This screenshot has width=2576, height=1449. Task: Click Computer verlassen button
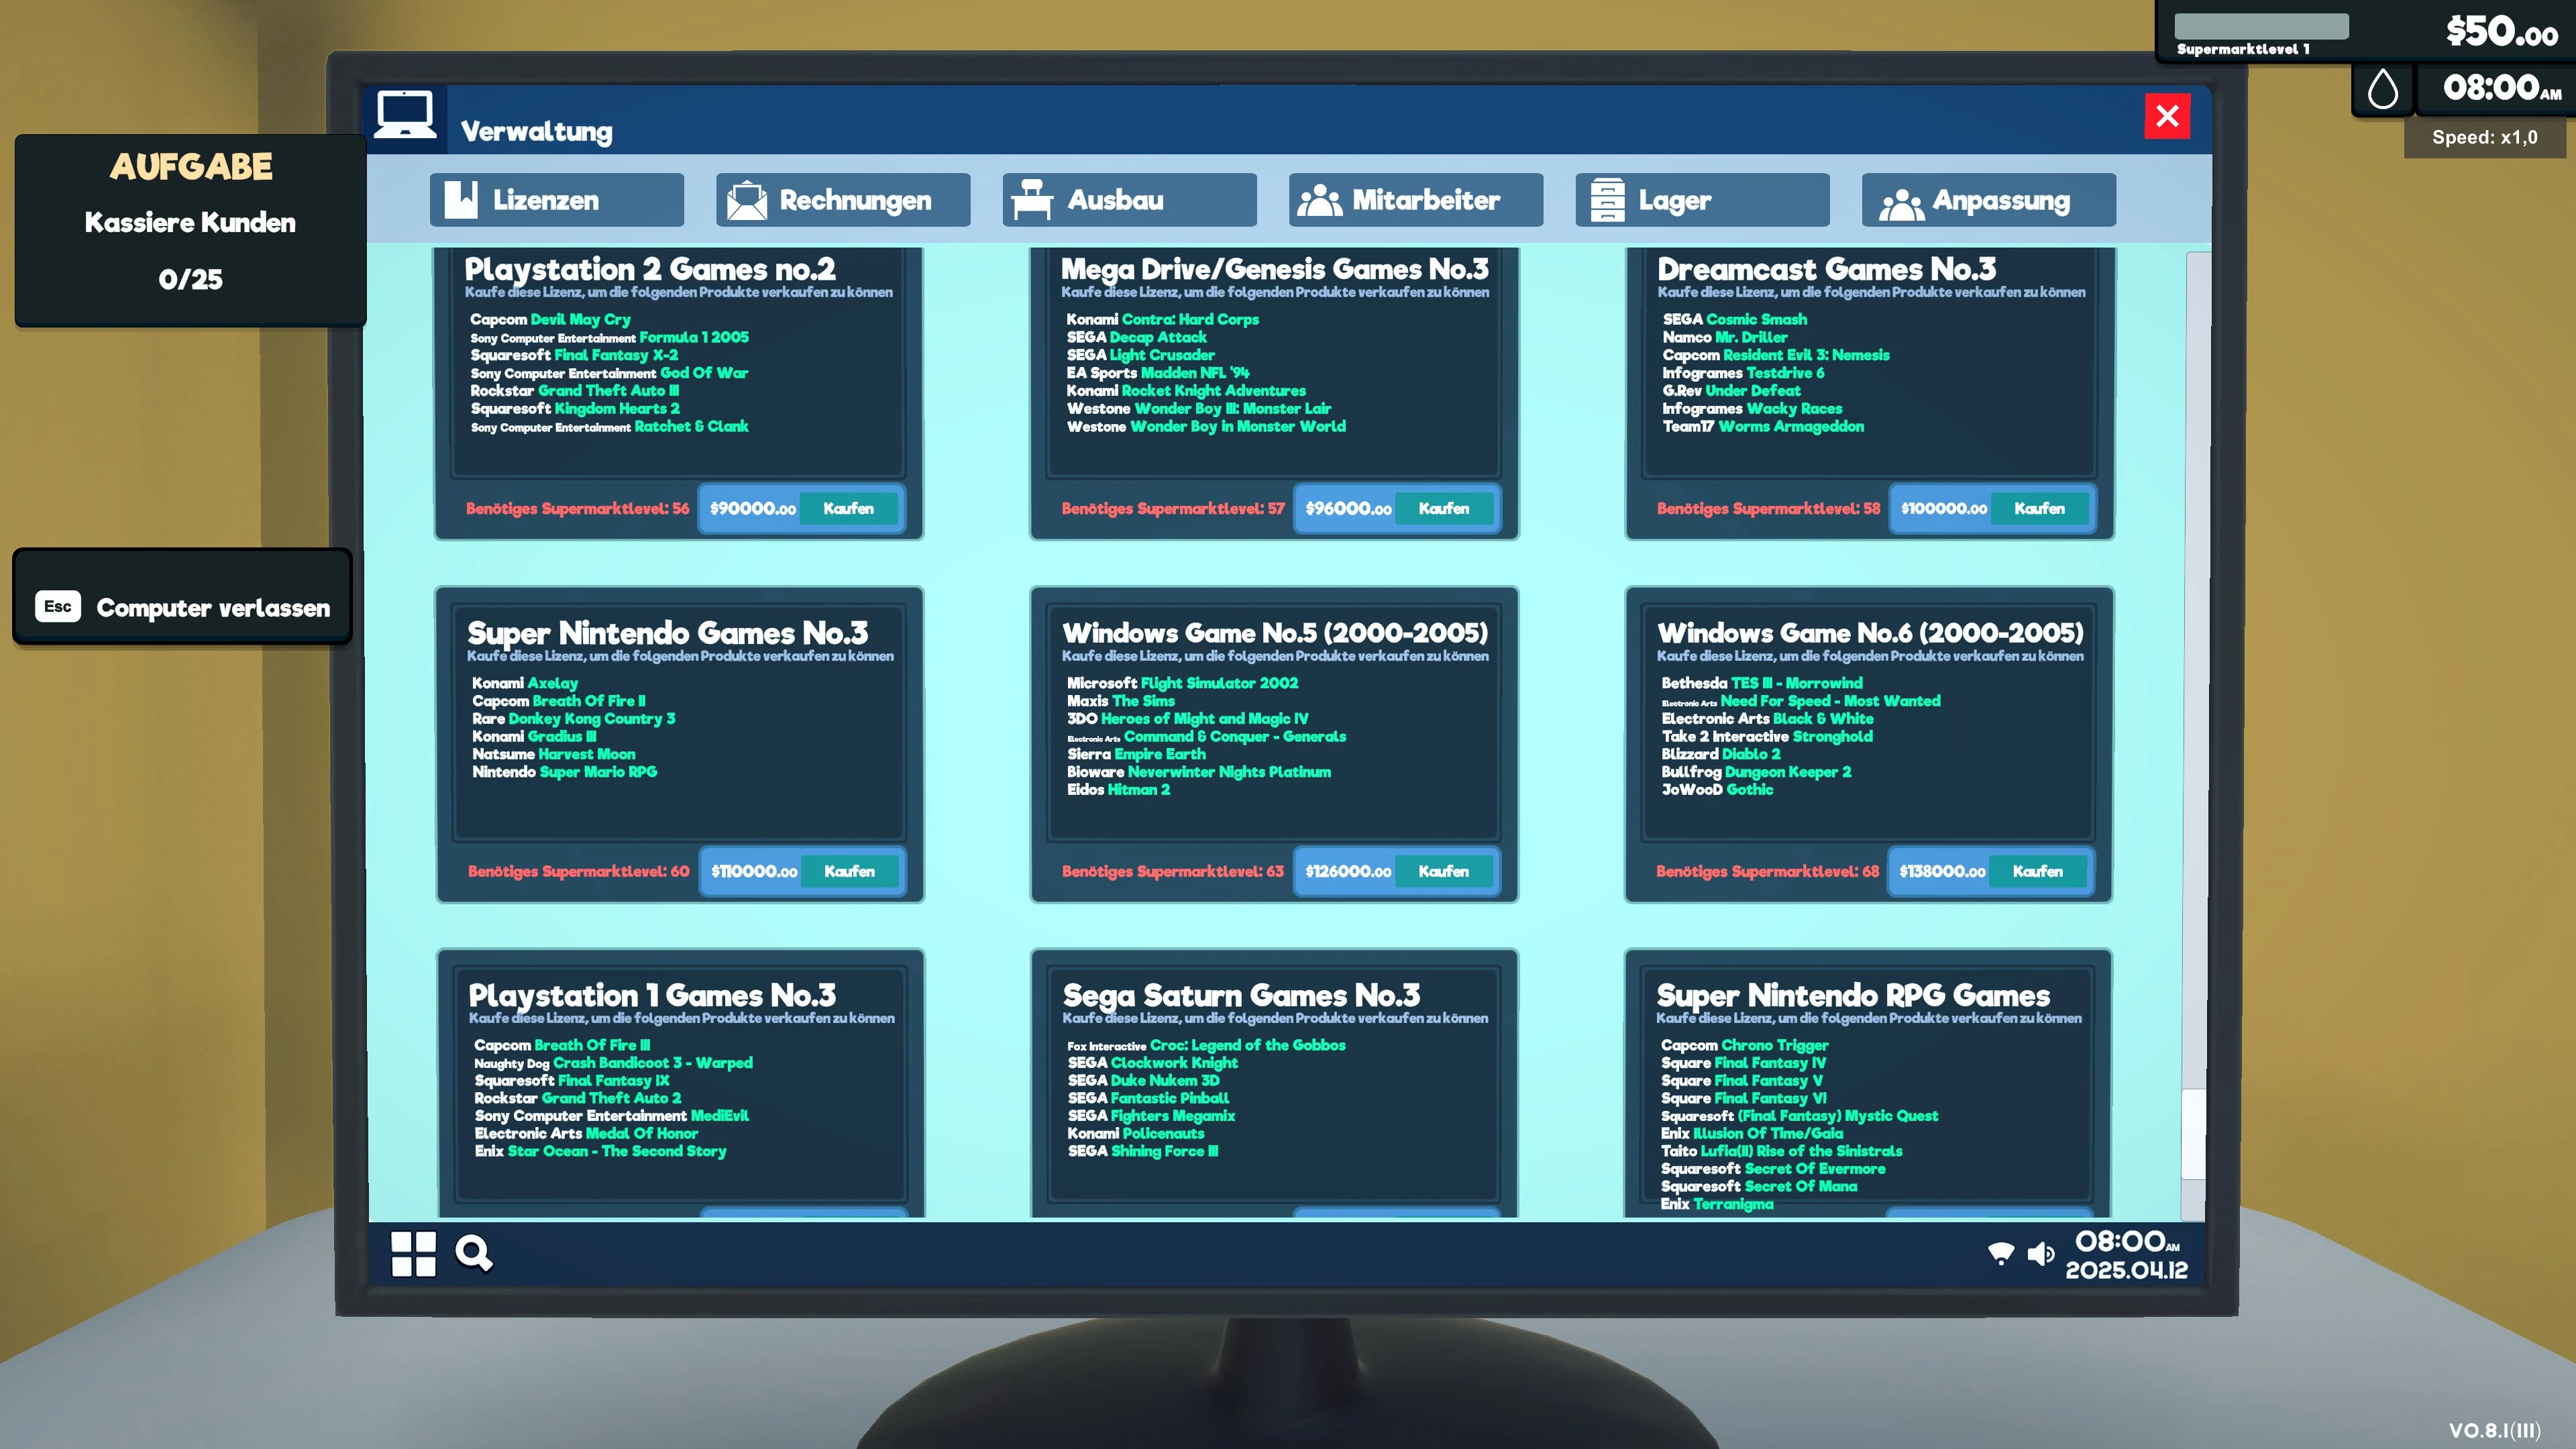click(x=182, y=596)
